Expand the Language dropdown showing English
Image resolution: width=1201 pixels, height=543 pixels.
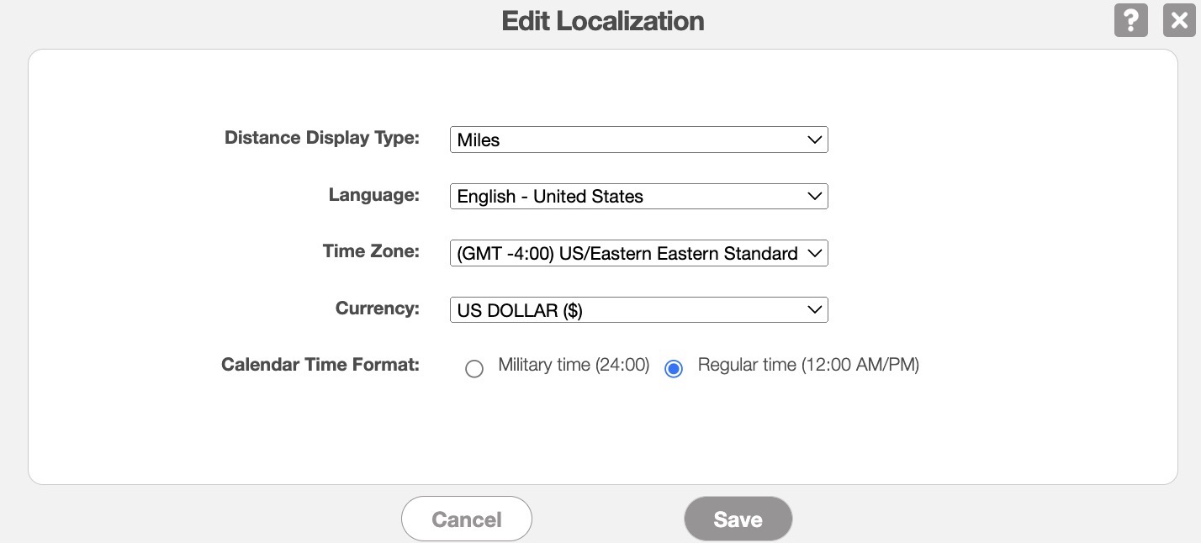tap(638, 197)
